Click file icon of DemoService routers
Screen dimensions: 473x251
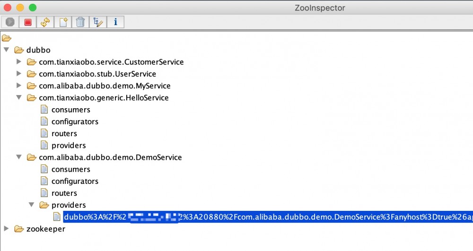point(44,193)
